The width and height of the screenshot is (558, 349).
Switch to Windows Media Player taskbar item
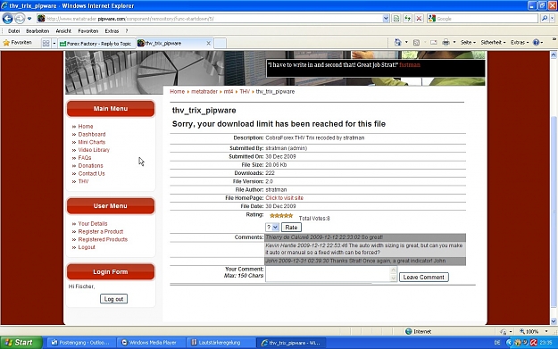click(151, 343)
